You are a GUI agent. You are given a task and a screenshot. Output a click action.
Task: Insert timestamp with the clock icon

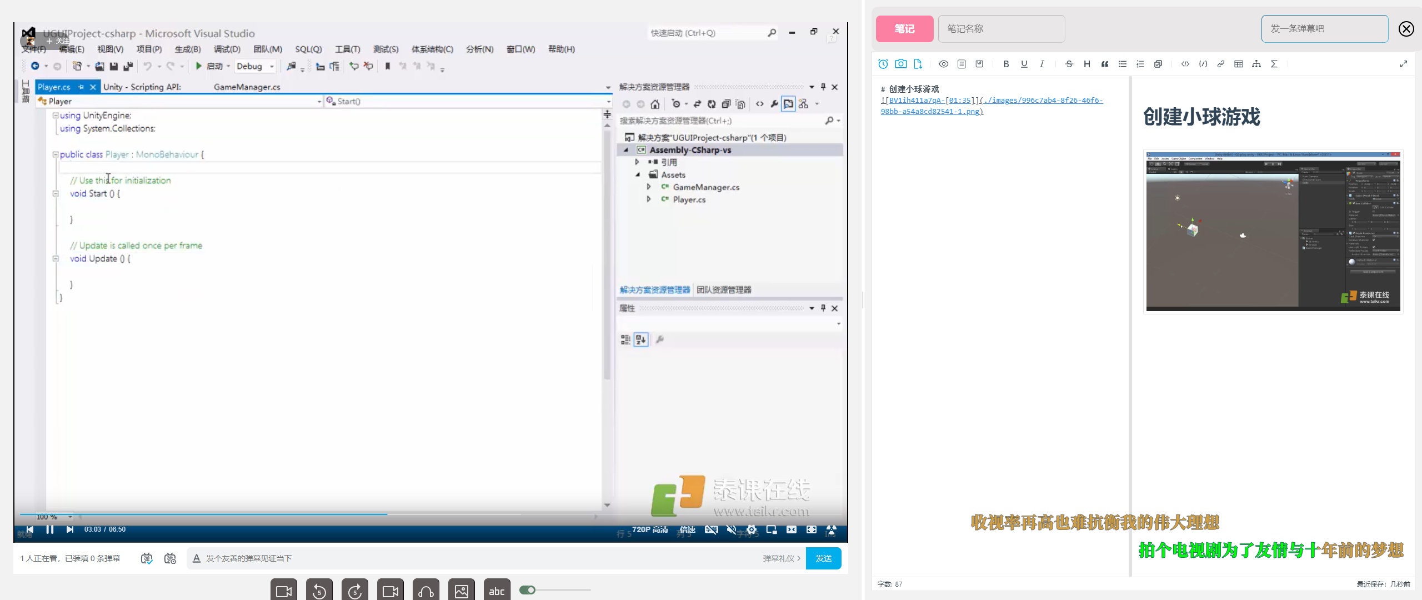(883, 64)
